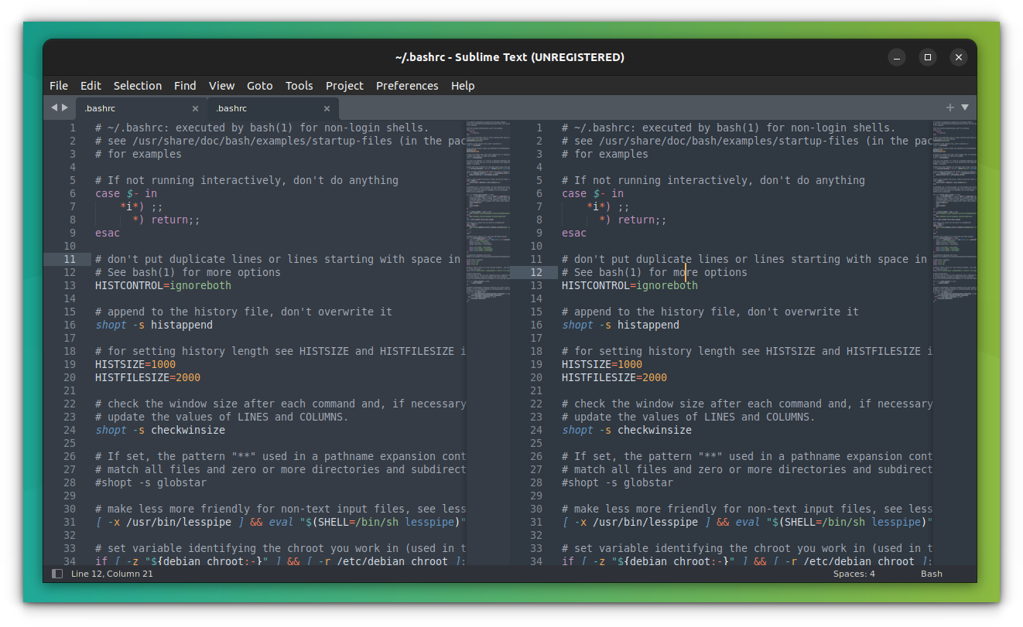Image resolution: width=1023 pixels, height=627 pixels.
Task: Open the View menu
Action: coord(221,86)
